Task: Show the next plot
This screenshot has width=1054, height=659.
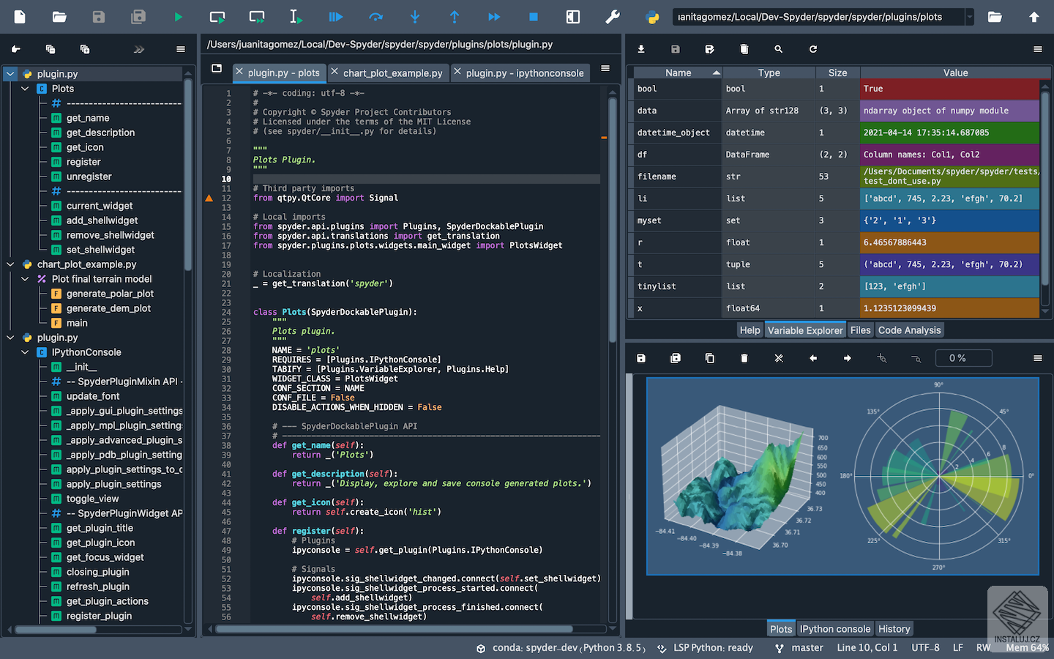Action: (848, 358)
